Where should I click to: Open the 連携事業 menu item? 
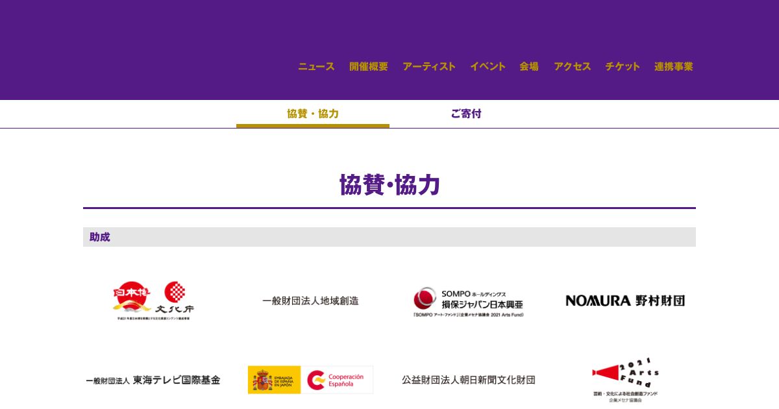(674, 66)
